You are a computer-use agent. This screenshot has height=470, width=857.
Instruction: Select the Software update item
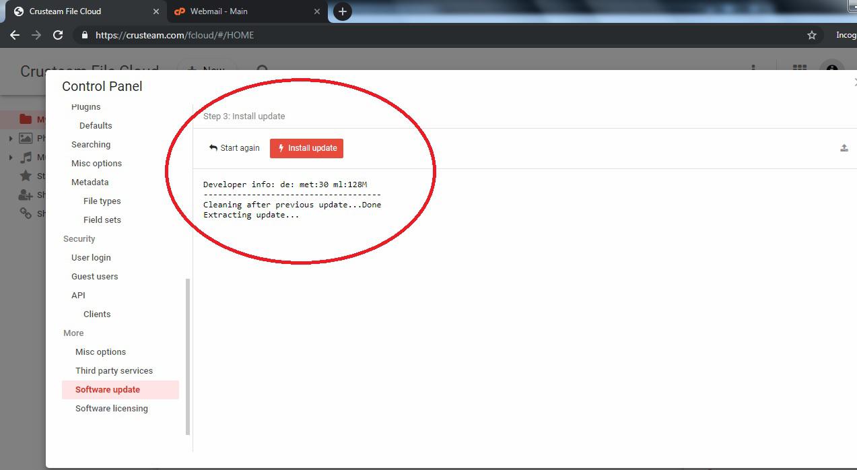[121, 389]
